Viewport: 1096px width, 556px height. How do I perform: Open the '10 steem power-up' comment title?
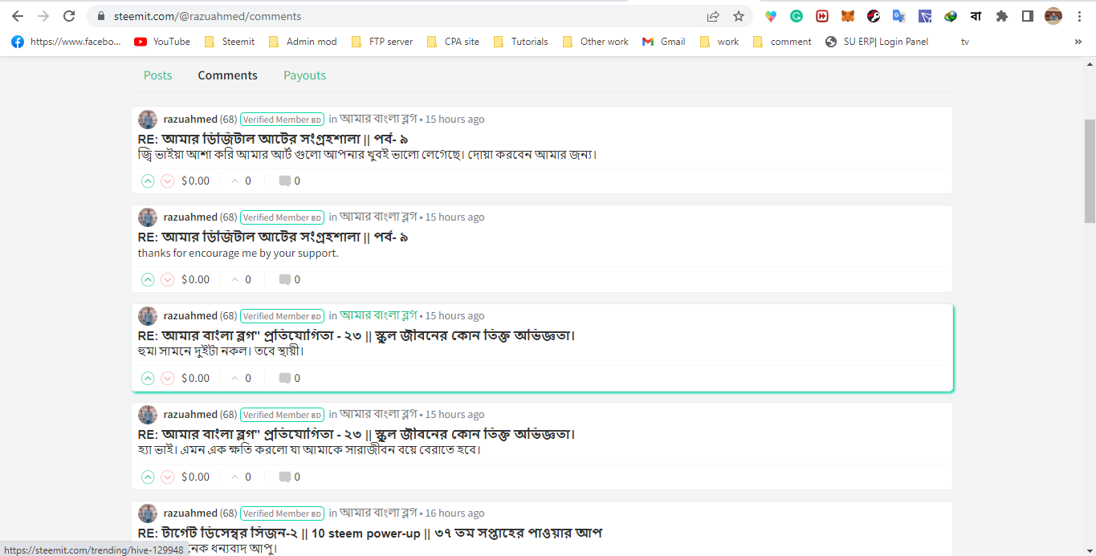(x=370, y=533)
